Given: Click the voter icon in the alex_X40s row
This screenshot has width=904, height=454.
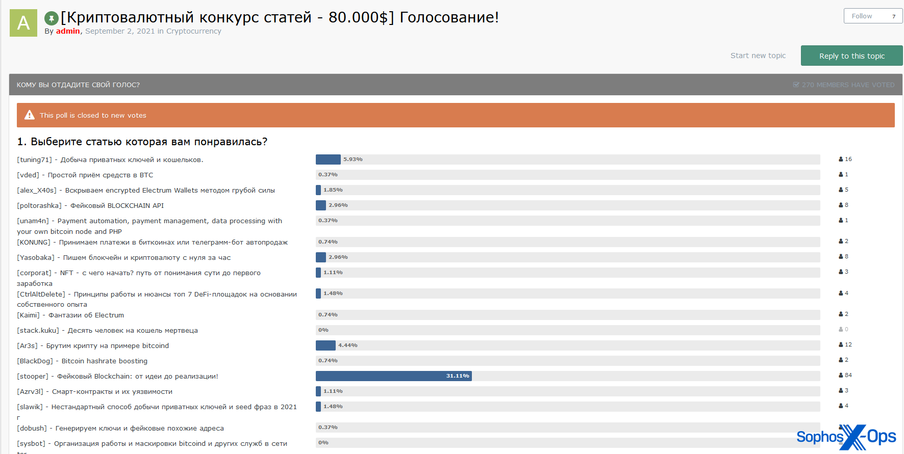Looking at the screenshot, I should [841, 190].
